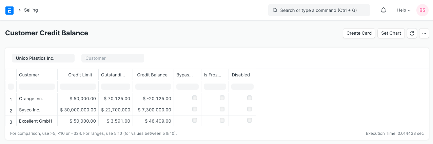Open the three-dots more options menu
This screenshot has height=144, width=433.
424,33
